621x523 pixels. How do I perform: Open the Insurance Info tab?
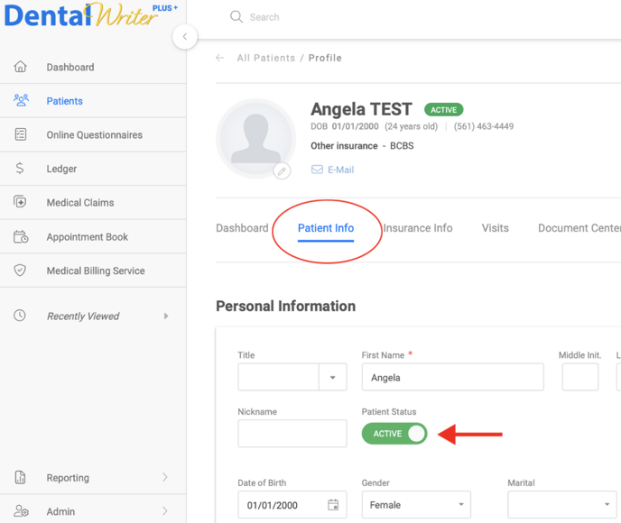coord(417,228)
